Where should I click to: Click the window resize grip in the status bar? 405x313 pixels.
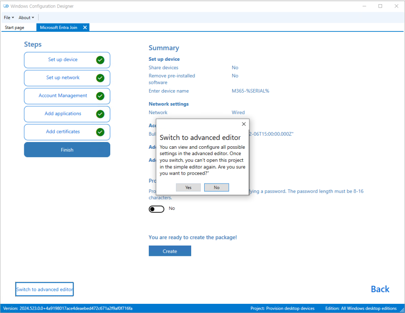coord(402,310)
